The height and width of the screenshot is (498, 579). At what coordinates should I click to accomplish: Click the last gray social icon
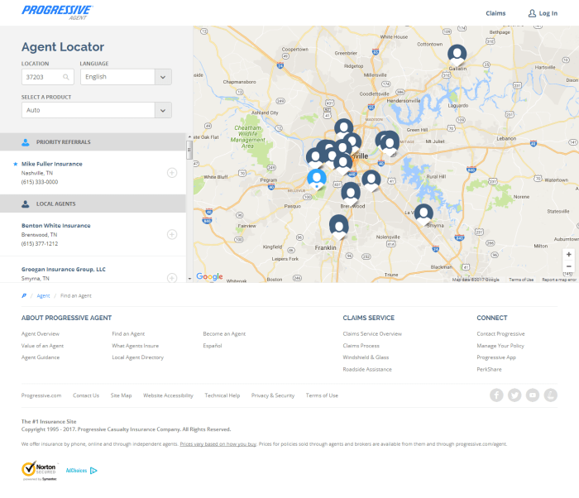tap(551, 395)
